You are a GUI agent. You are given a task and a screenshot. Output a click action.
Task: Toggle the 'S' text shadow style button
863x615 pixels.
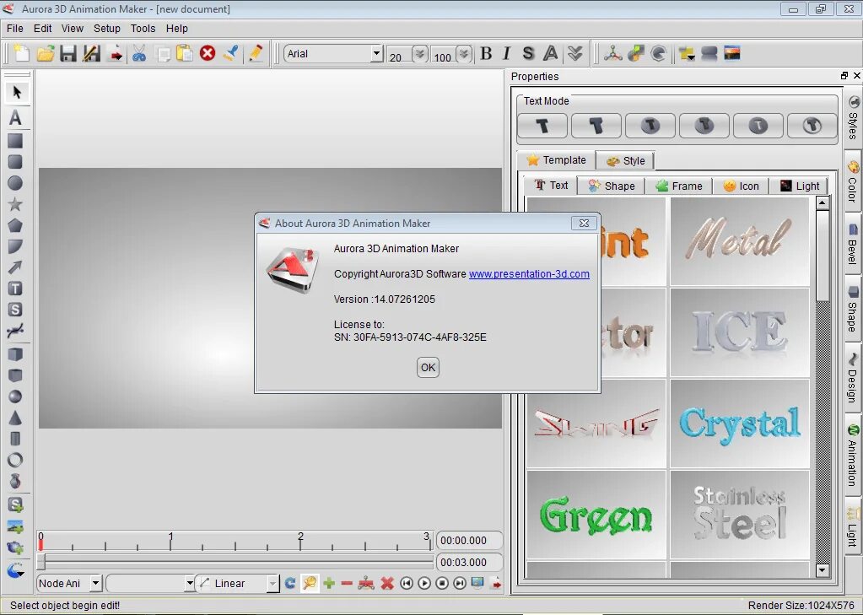coord(528,53)
